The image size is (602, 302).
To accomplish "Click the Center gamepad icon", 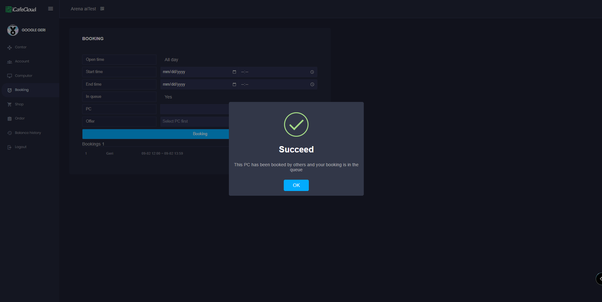I will 10,47.
